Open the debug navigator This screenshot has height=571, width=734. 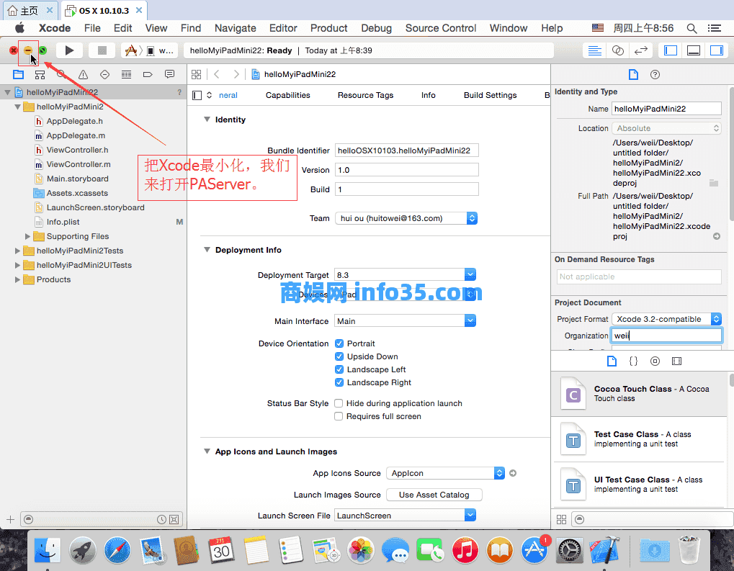[x=126, y=74]
